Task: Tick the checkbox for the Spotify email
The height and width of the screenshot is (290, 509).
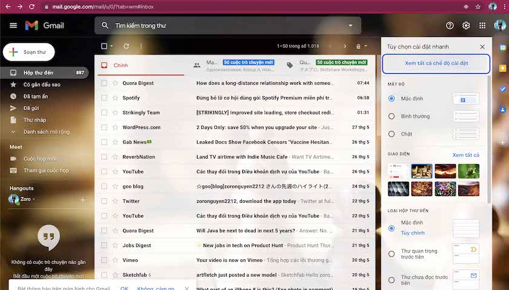Action: [x=104, y=97]
